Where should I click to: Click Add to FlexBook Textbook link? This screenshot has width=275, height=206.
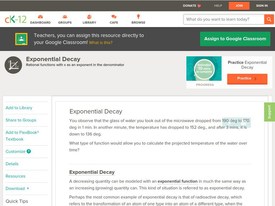(x=22, y=136)
